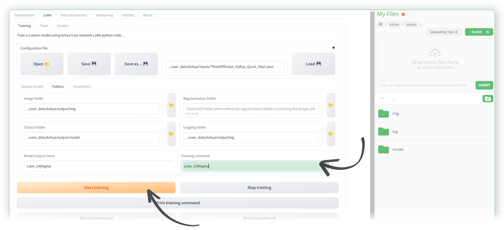Click the Uploading Tips button

tap(444, 32)
